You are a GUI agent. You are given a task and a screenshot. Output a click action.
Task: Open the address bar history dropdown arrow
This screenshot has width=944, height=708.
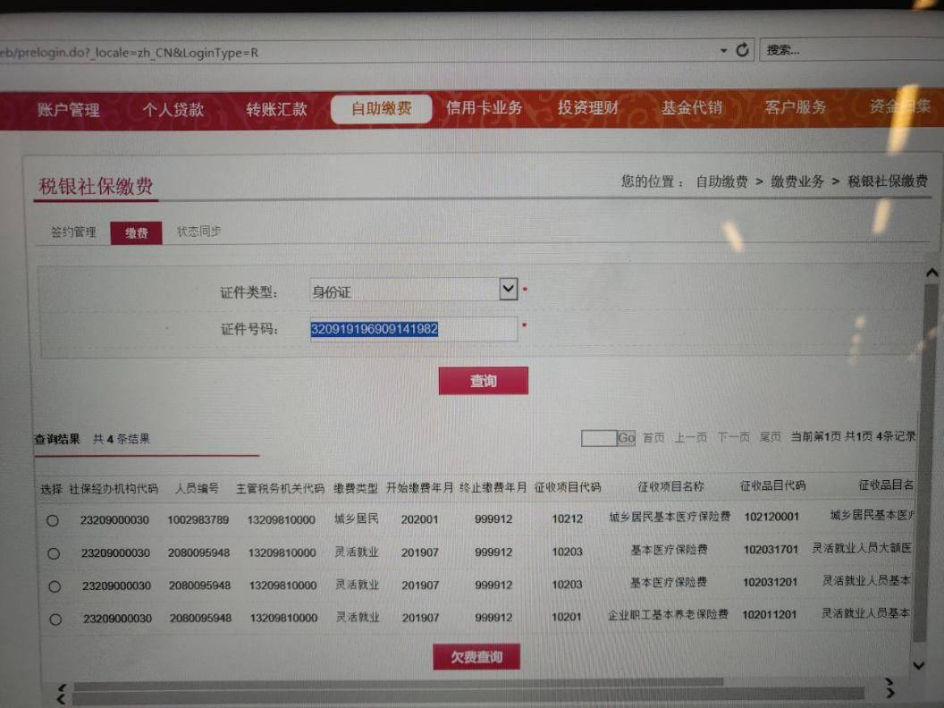click(724, 51)
